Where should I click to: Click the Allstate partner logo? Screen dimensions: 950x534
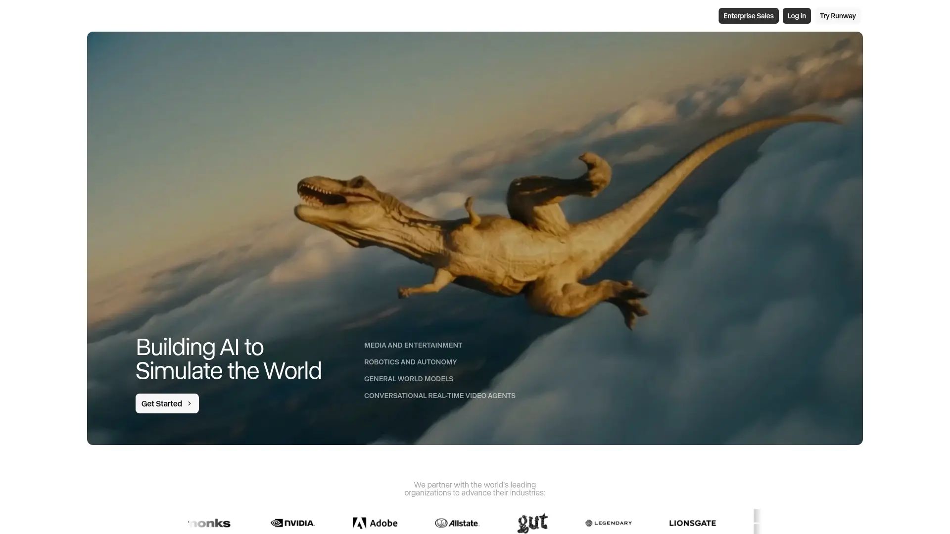457,523
